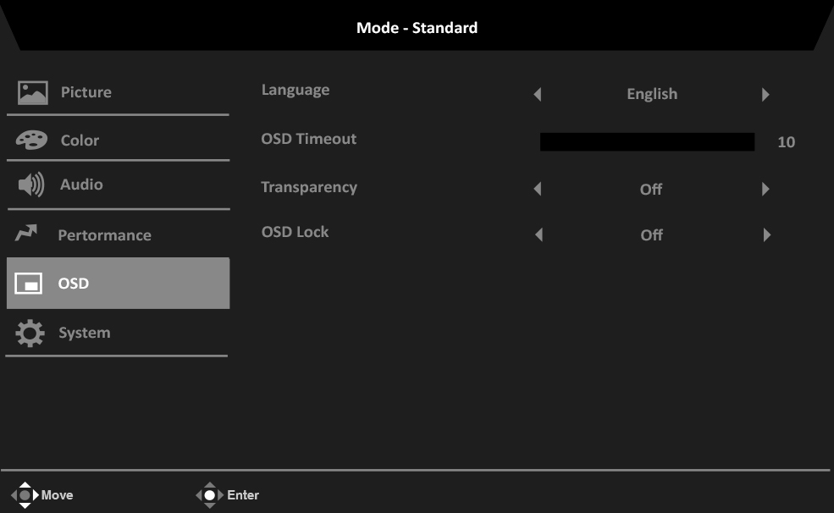834x513 pixels.
Task: Click the Enter joystick icon
Action: 208,495
